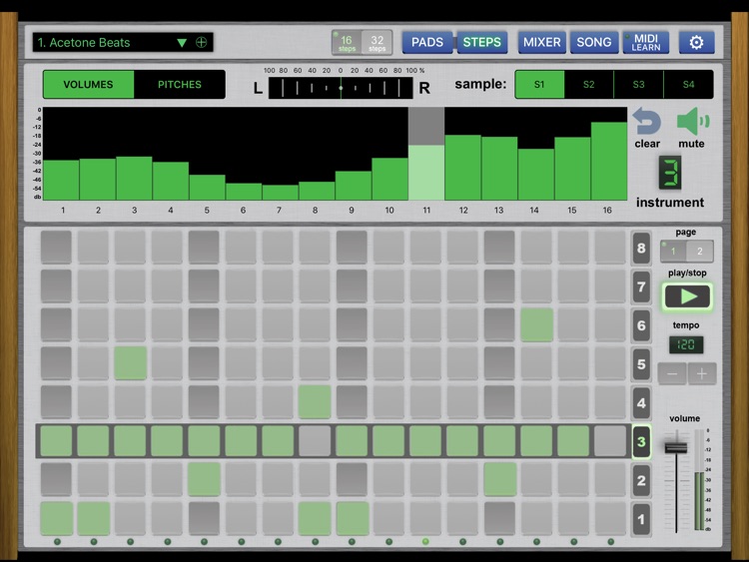The image size is (749, 562).
Task: Select instrument row 1
Action: click(x=641, y=519)
